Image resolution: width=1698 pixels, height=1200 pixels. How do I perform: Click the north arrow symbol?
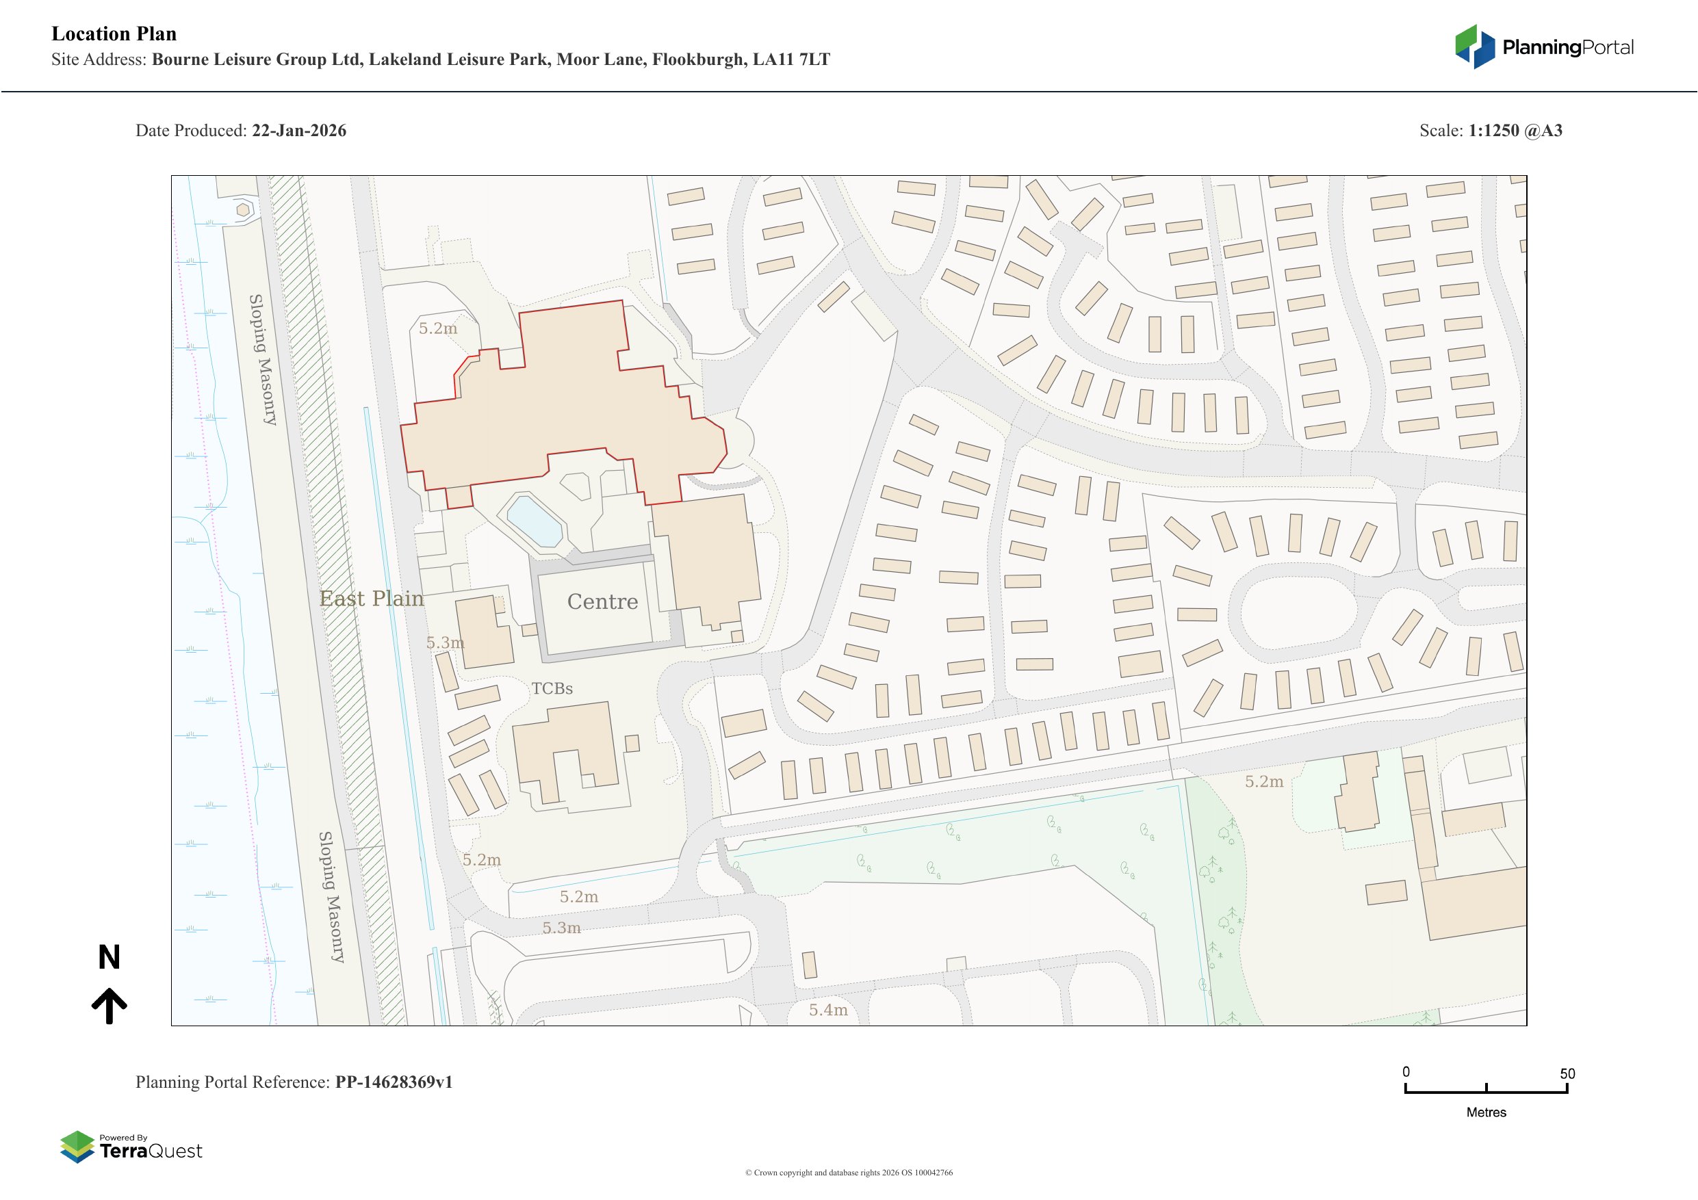point(110,1006)
